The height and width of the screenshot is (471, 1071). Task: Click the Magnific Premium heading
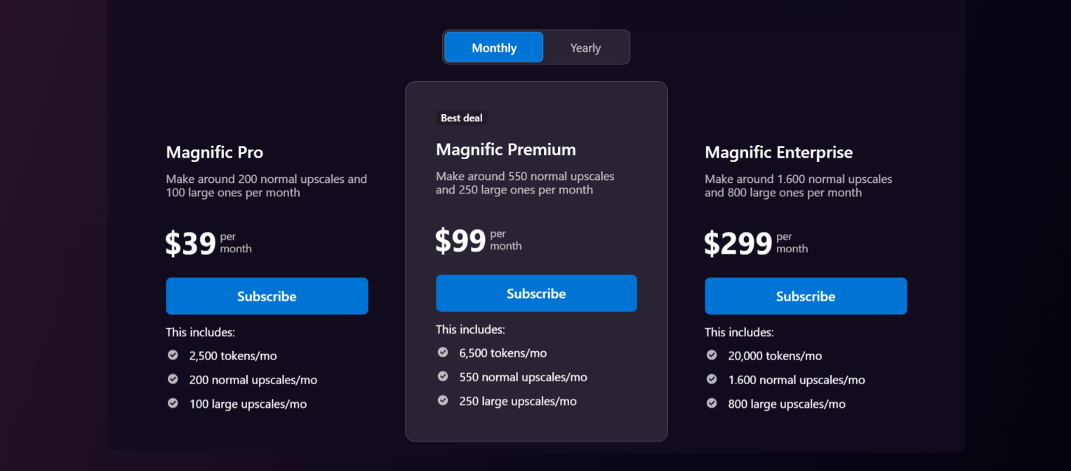pyautogui.click(x=505, y=149)
